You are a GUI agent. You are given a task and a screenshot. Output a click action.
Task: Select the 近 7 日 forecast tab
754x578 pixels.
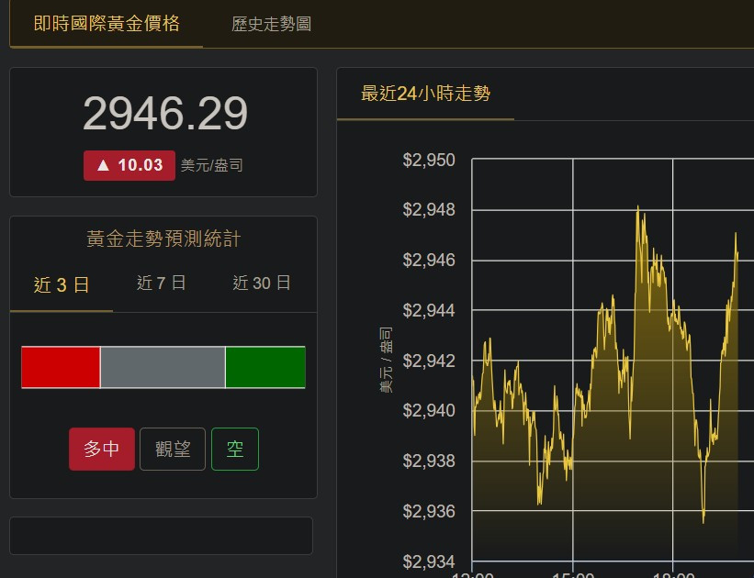tap(162, 283)
